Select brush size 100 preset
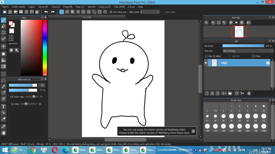Screen dimensions: 275x154 pyautogui.click(x=207, y=127)
